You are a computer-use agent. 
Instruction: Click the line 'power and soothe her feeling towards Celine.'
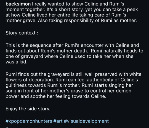56,96
